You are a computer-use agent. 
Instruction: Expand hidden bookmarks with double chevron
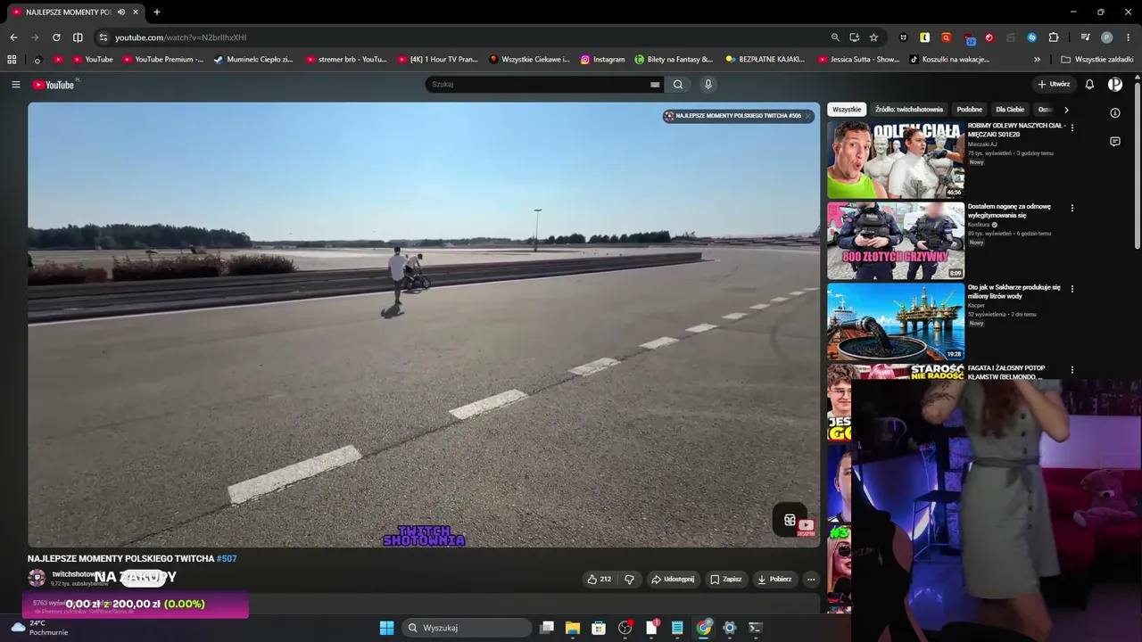click(1037, 60)
